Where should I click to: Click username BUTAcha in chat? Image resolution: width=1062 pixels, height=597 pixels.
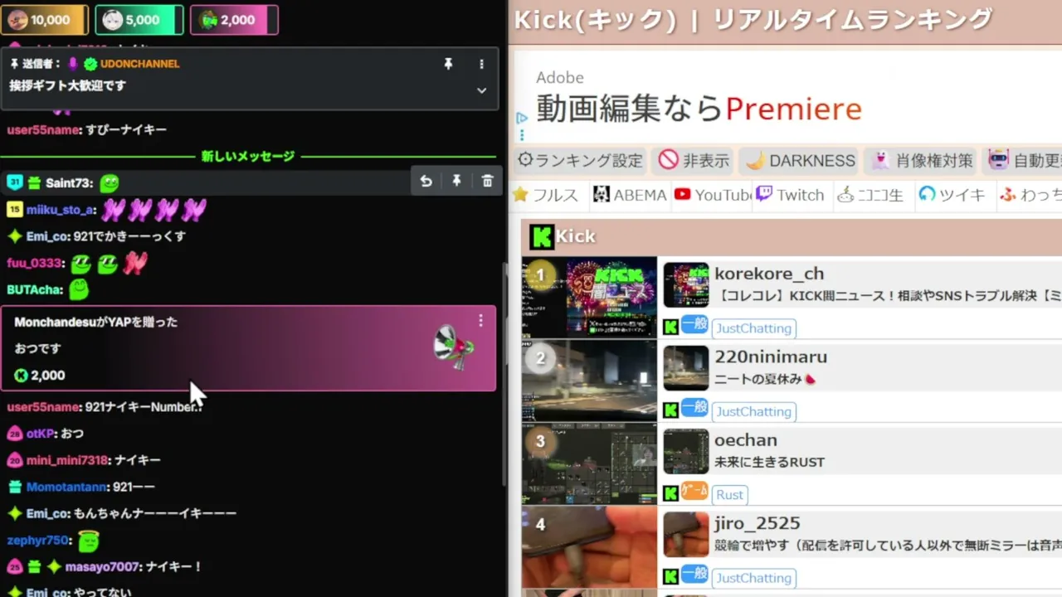(34, 289)
